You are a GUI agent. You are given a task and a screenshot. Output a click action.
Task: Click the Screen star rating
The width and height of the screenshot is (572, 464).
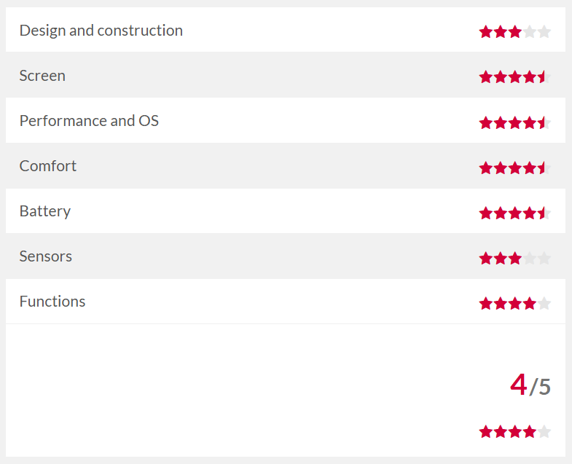(x=514, y=76)
